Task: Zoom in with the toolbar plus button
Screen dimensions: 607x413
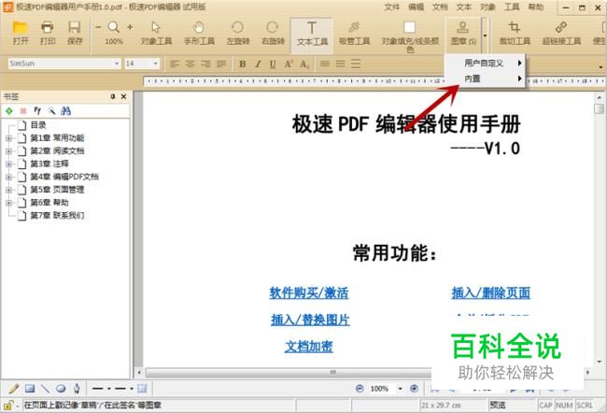Action: [x=130, y=27]
